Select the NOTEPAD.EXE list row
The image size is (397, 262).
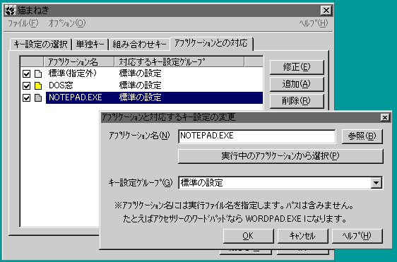tap(142, 97)
